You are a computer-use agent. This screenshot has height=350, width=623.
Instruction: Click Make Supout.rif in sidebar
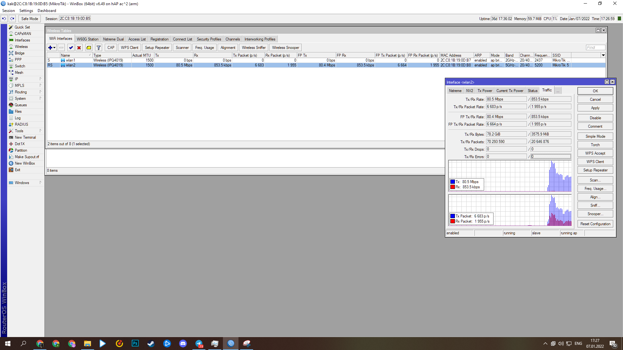click(x=27, y=157)
